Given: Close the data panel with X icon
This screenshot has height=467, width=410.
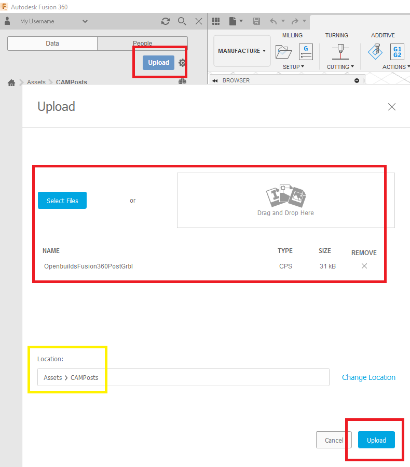Looking at the screenshot, I should click(199, 21).
